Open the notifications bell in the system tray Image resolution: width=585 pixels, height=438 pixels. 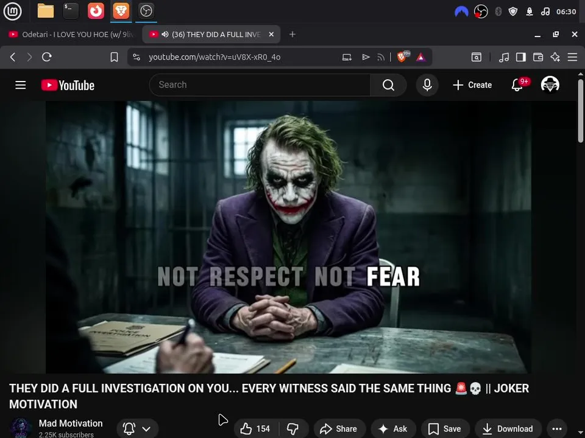point(530,12)
